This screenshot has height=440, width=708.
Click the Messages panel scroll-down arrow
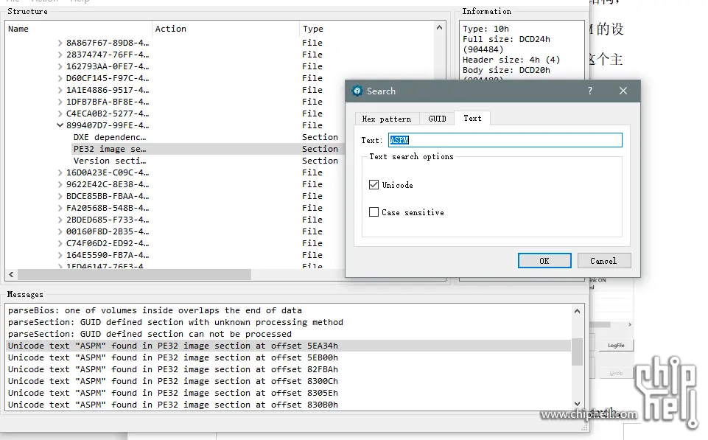(x=577, y=404)
